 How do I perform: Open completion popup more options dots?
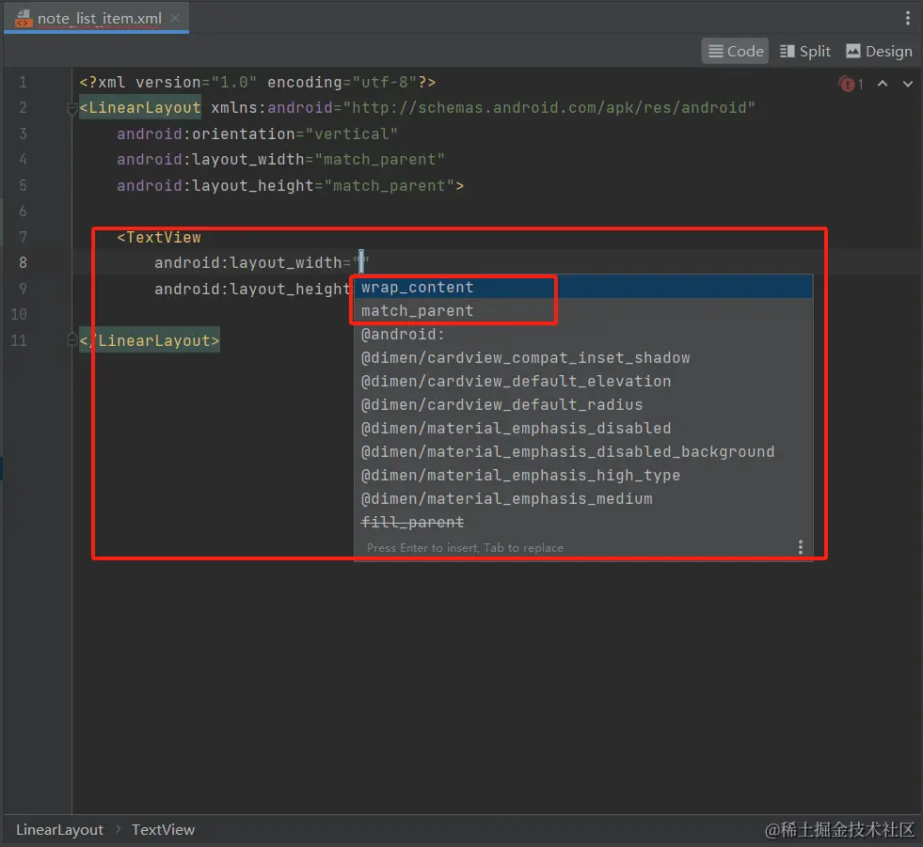tap(800, 548)
